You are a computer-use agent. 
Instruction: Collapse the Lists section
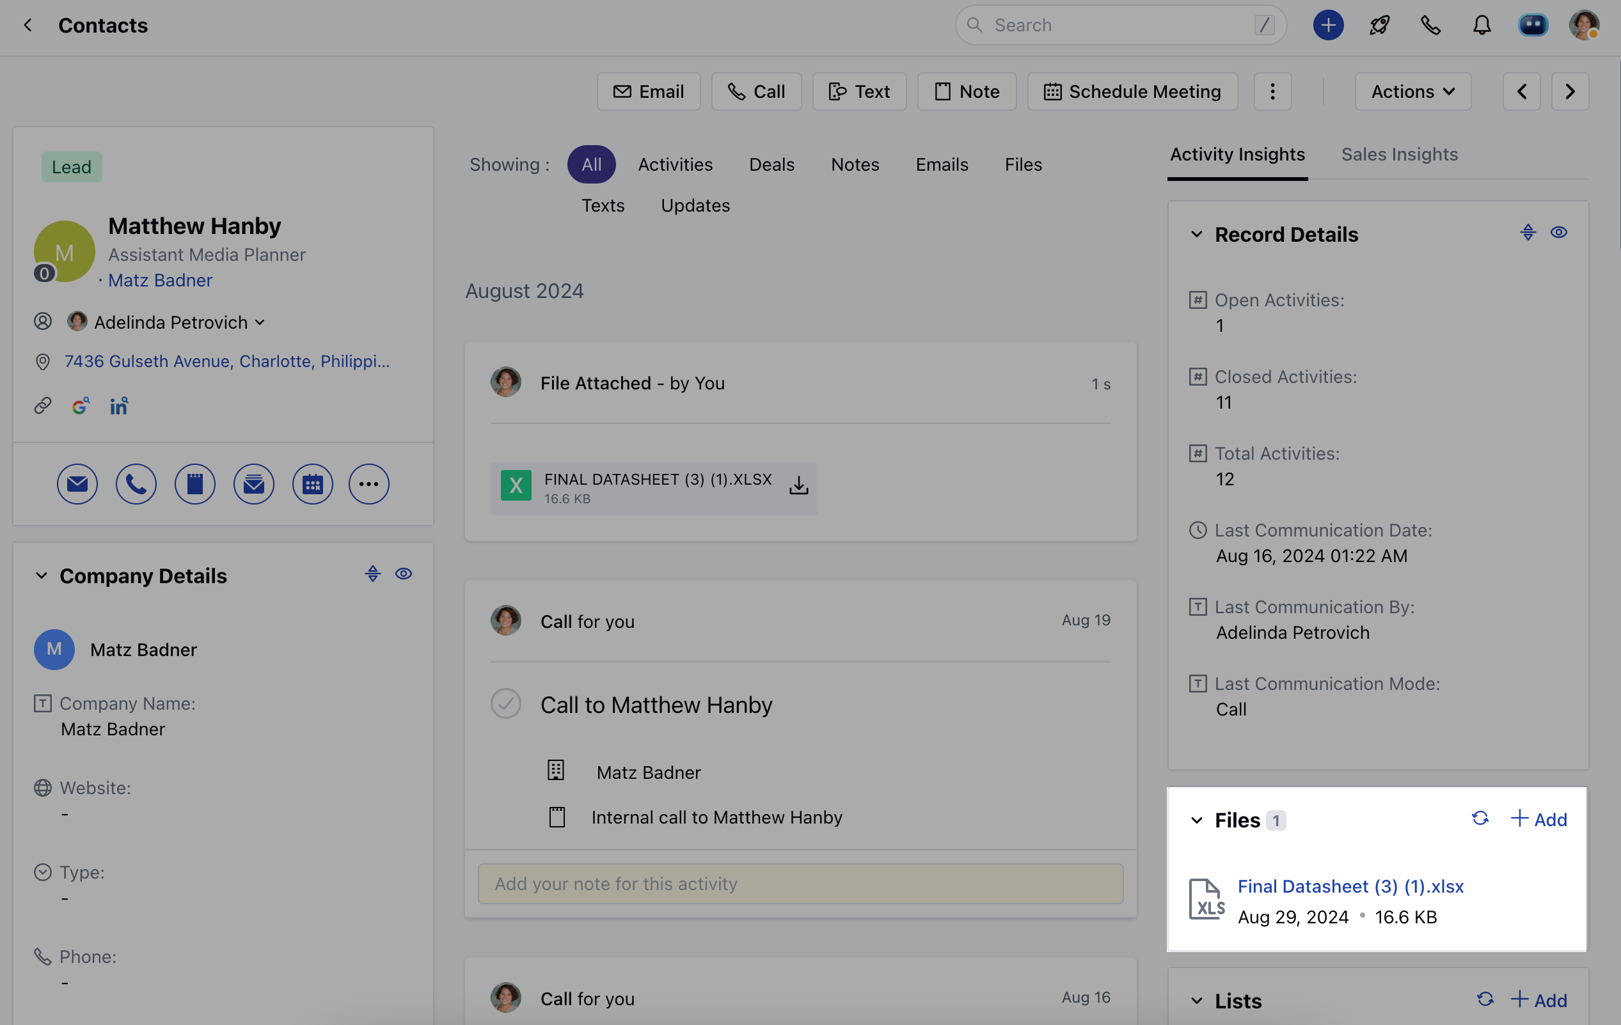tap(1197, 1001)
